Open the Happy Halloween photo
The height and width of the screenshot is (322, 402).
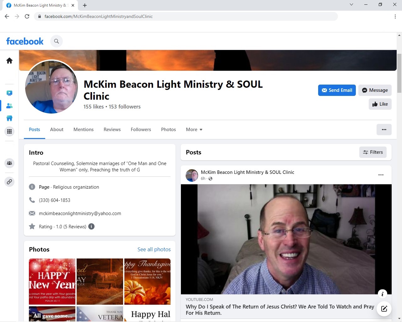[148, 314]
